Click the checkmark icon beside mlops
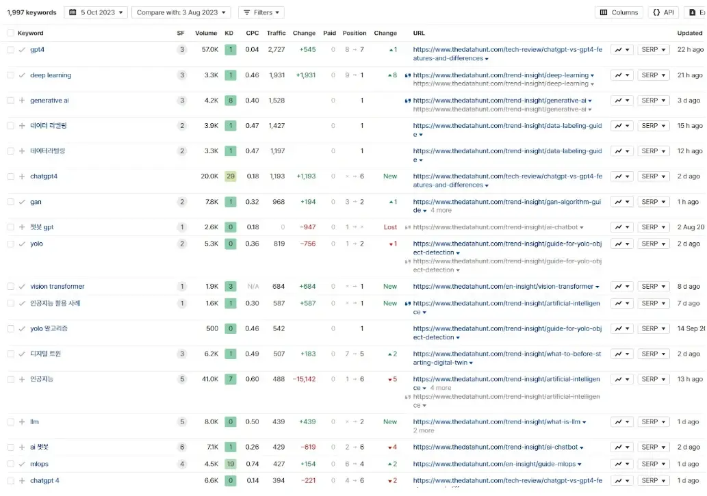 [22, 464]
